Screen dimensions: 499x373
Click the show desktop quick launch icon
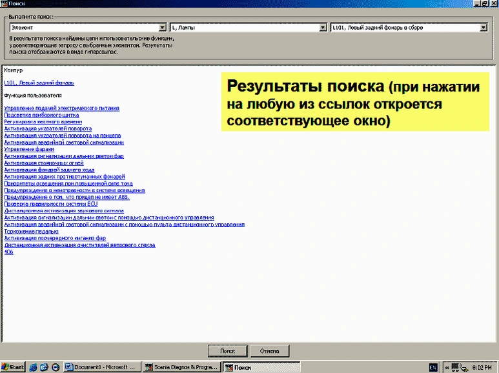click(45, 367)
